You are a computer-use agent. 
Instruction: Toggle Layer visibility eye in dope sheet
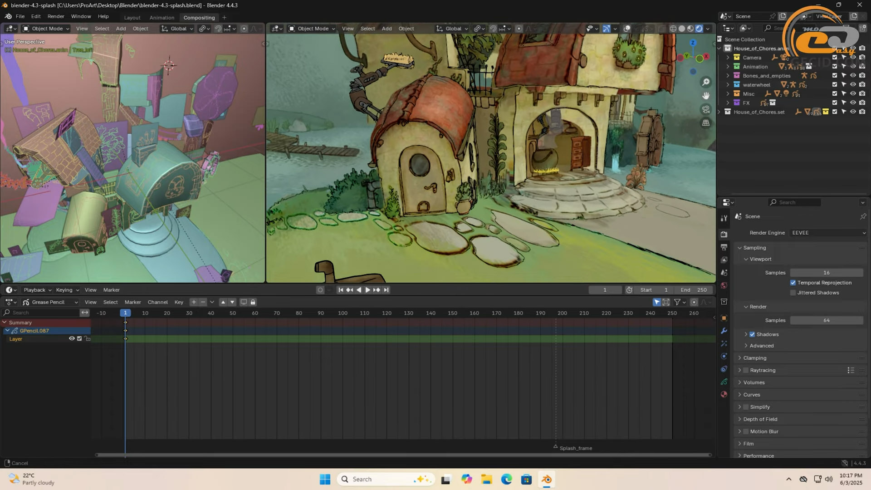(x=72, y=339)
